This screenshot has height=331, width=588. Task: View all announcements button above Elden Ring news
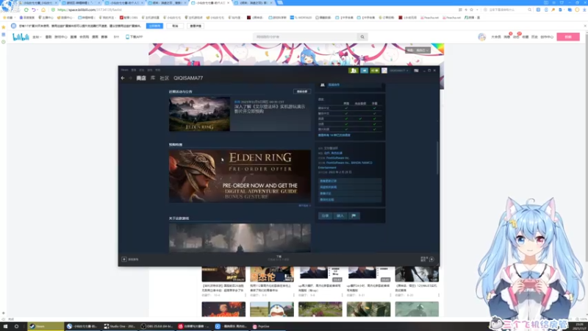tap(302, 91)
